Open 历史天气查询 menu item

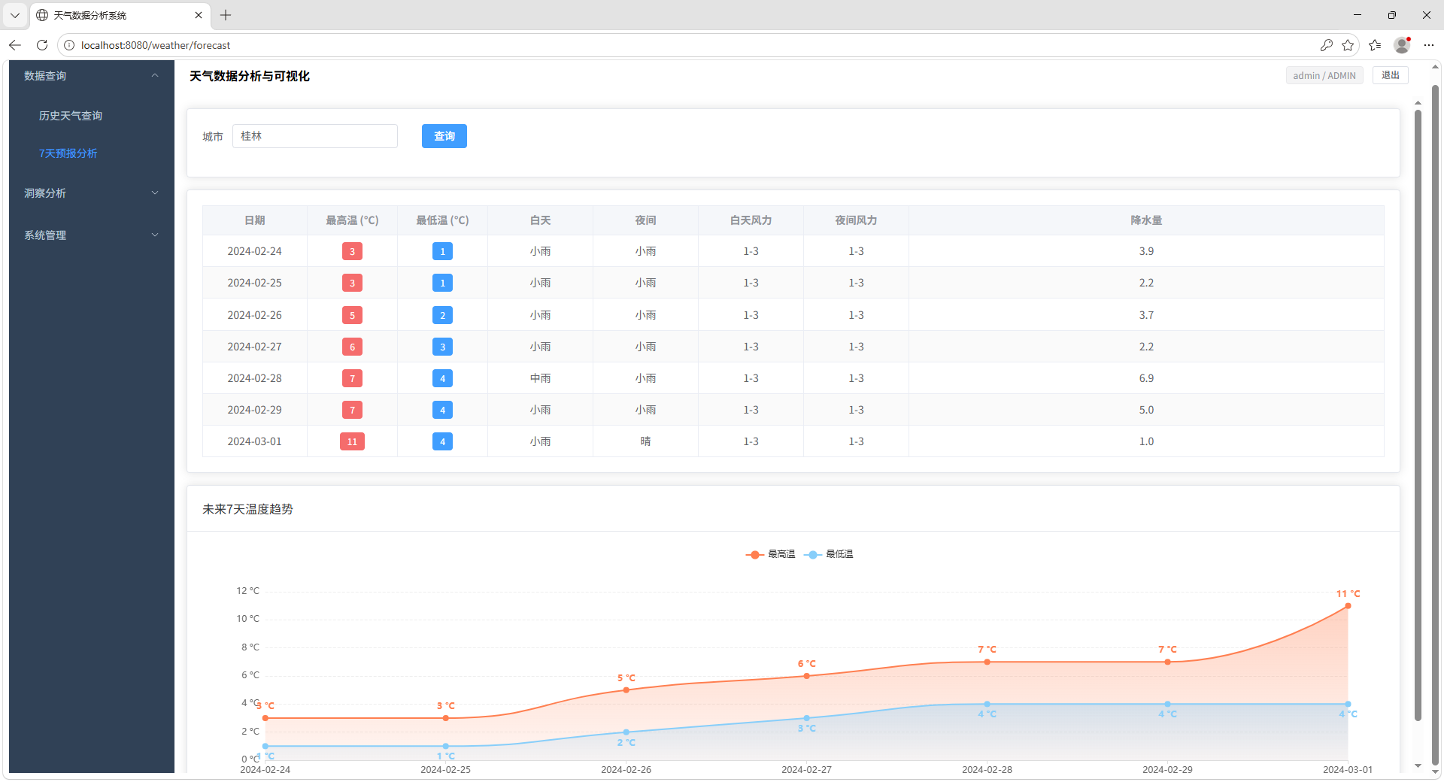(71, 116)
